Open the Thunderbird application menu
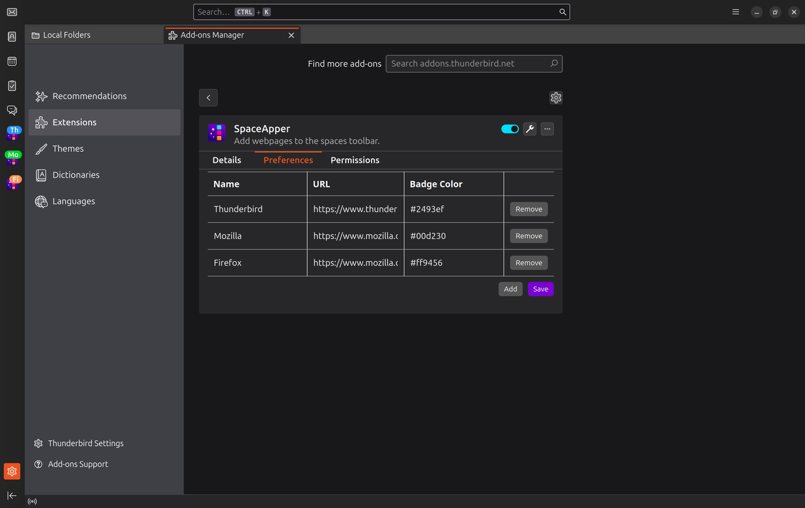This screenshot has width=805, height=508. tap(736, 12)
